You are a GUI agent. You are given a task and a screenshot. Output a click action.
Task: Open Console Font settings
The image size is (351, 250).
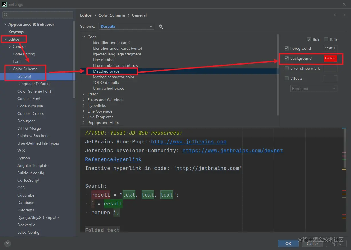coord(29,99)
